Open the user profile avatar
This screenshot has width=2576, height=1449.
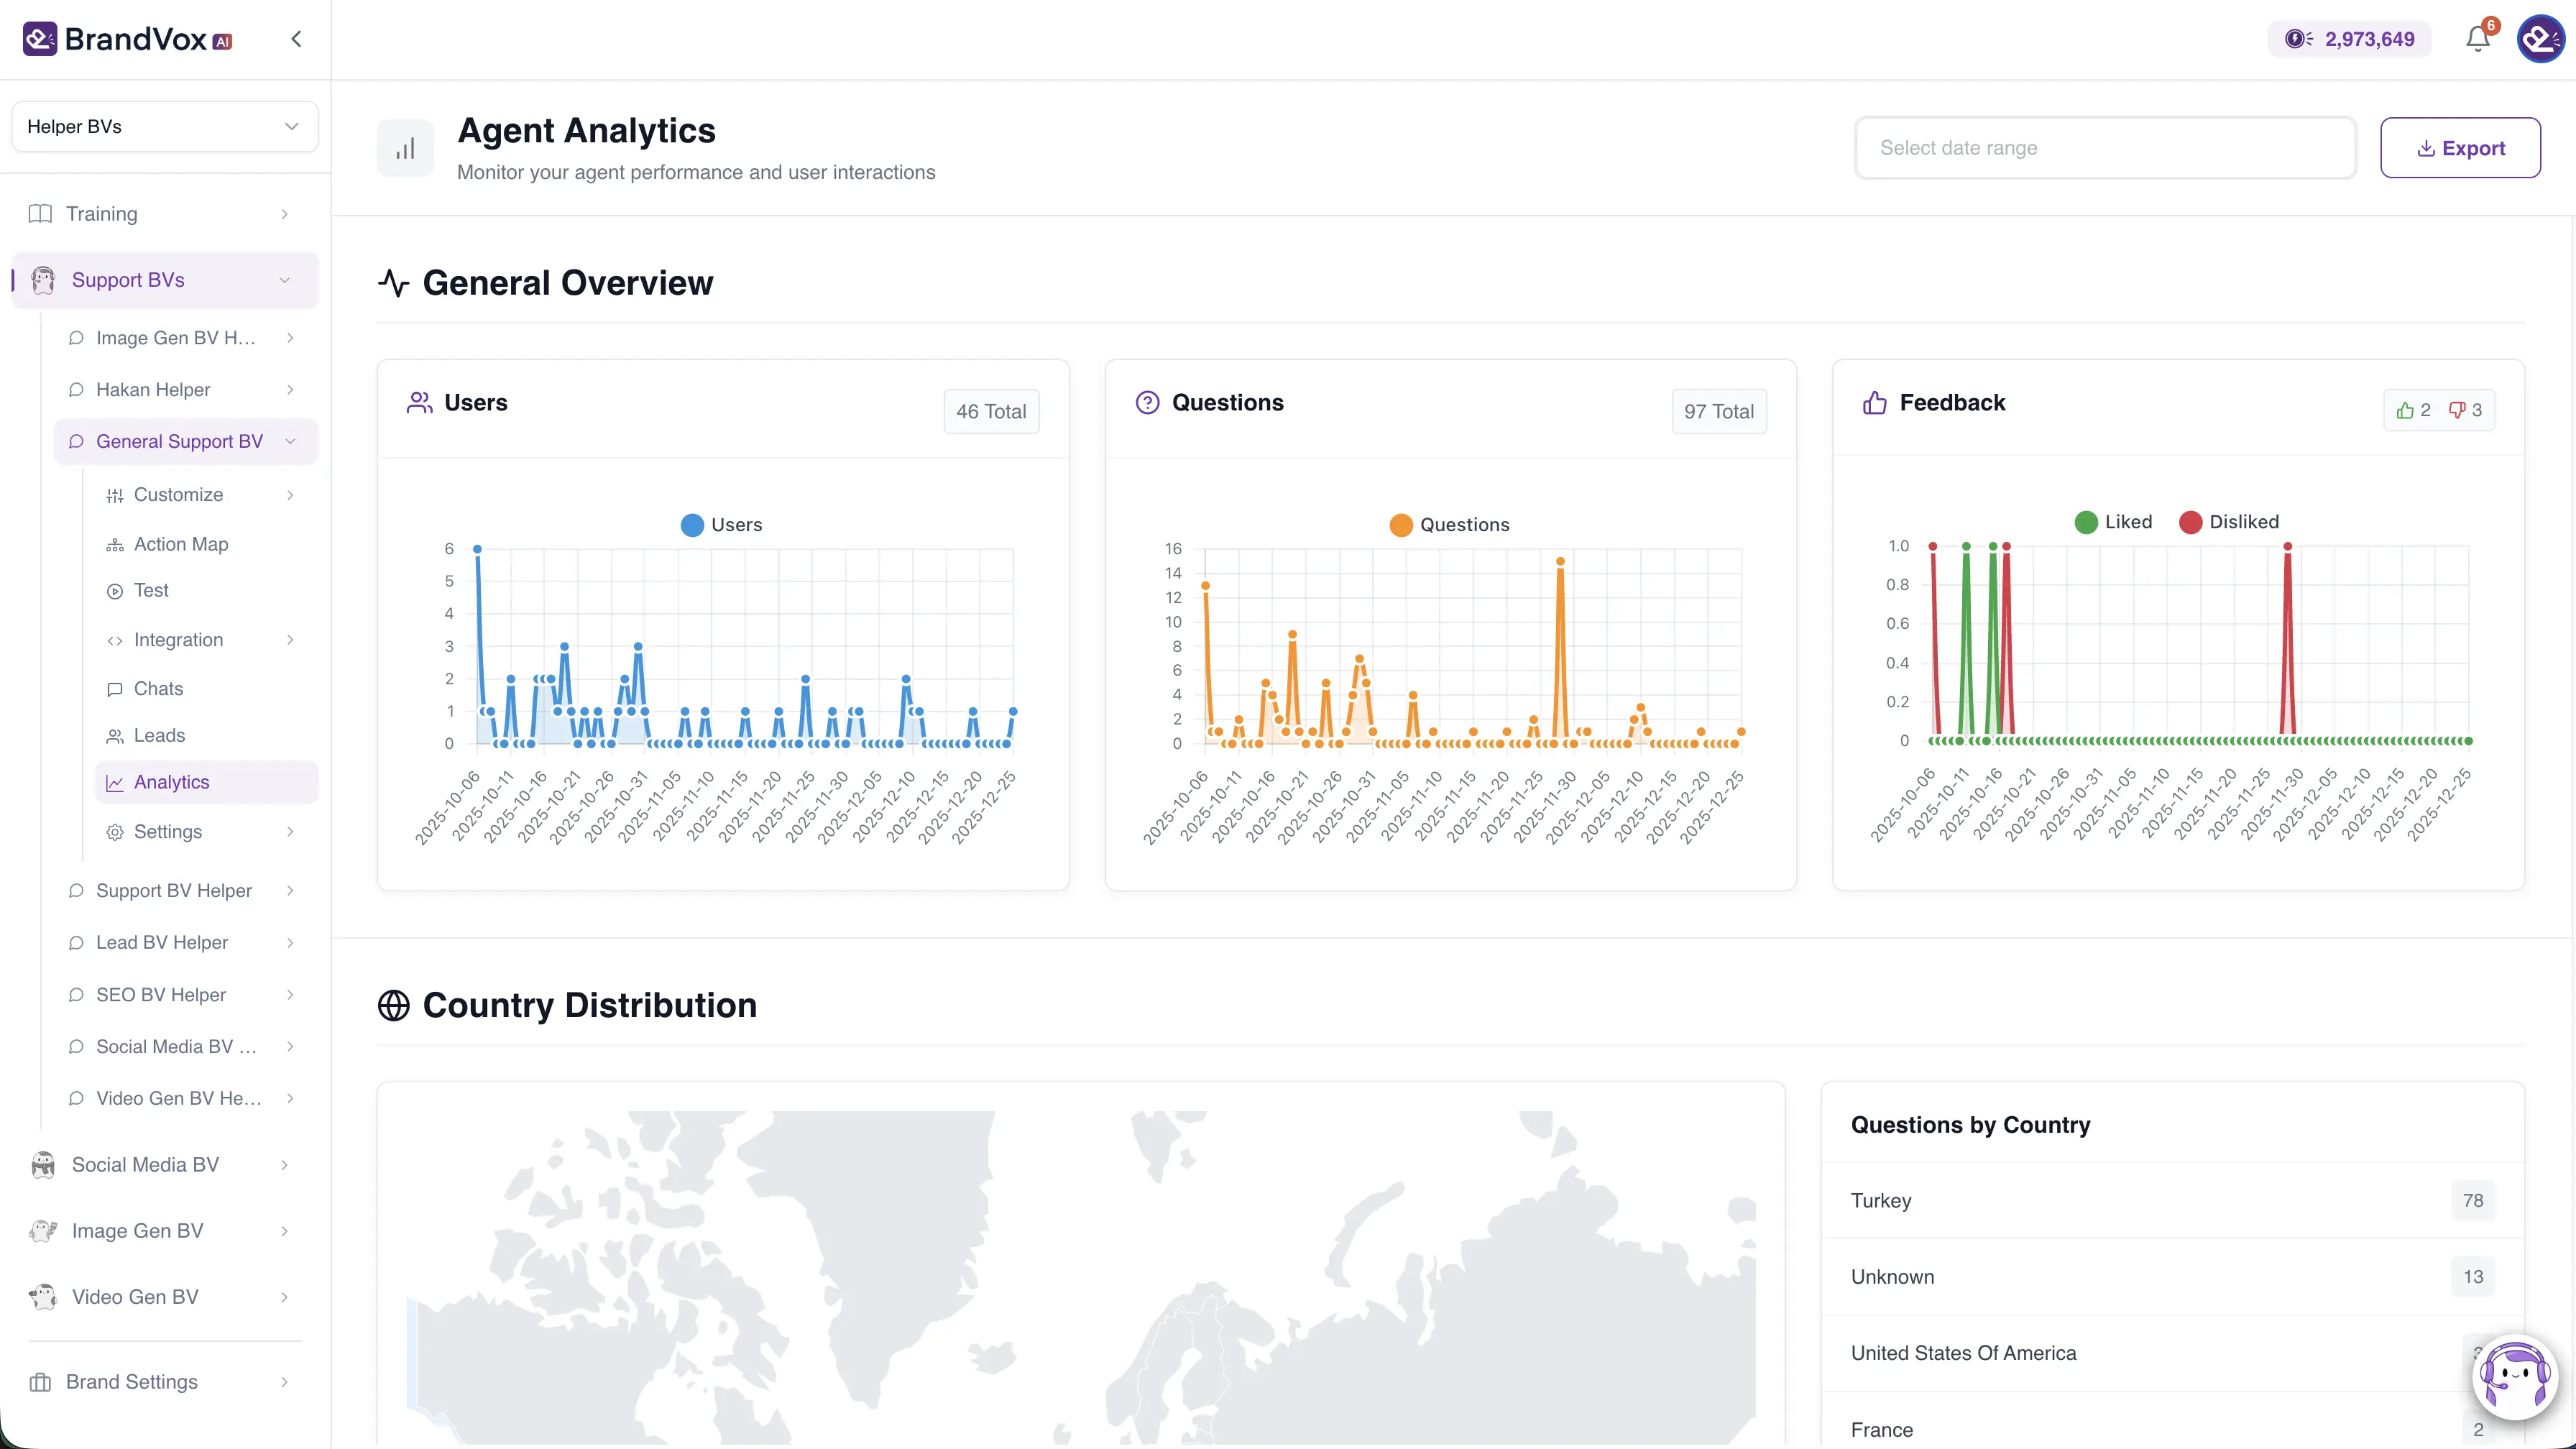(x=2541, y=39)
